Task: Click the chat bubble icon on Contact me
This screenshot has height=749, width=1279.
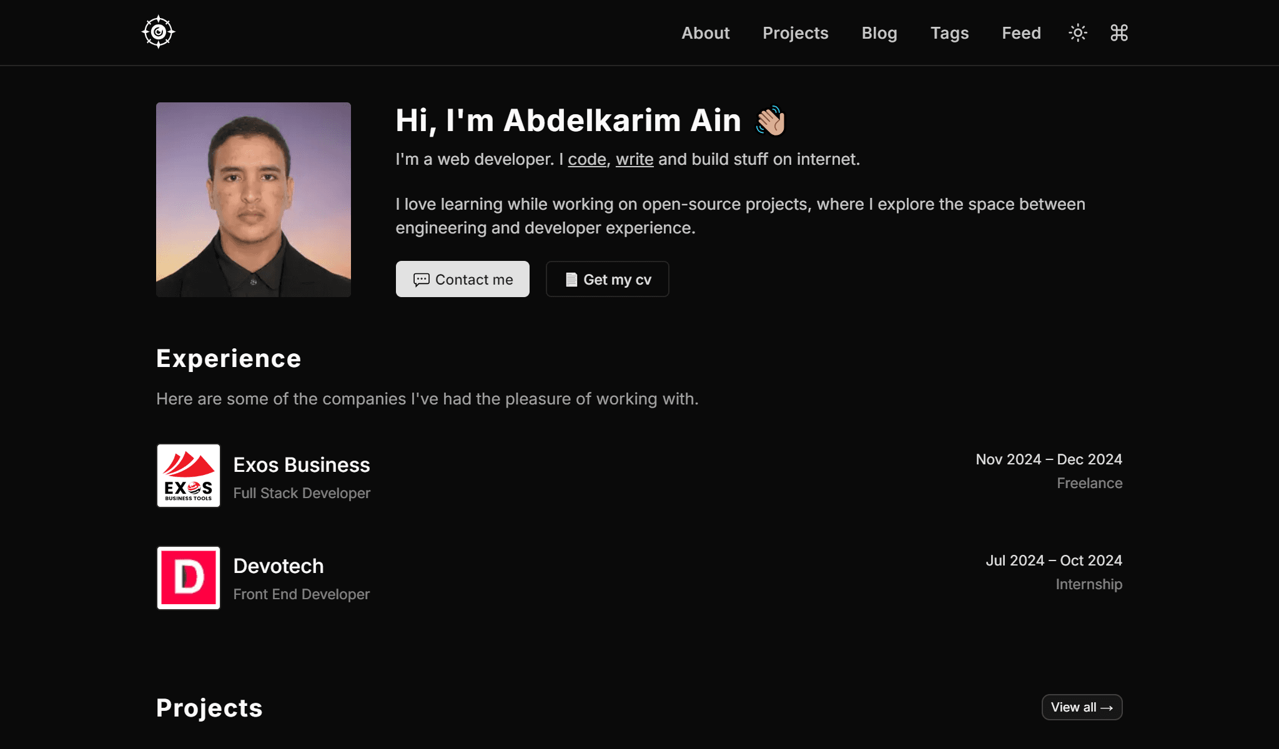Action: (x=421, y=280)
